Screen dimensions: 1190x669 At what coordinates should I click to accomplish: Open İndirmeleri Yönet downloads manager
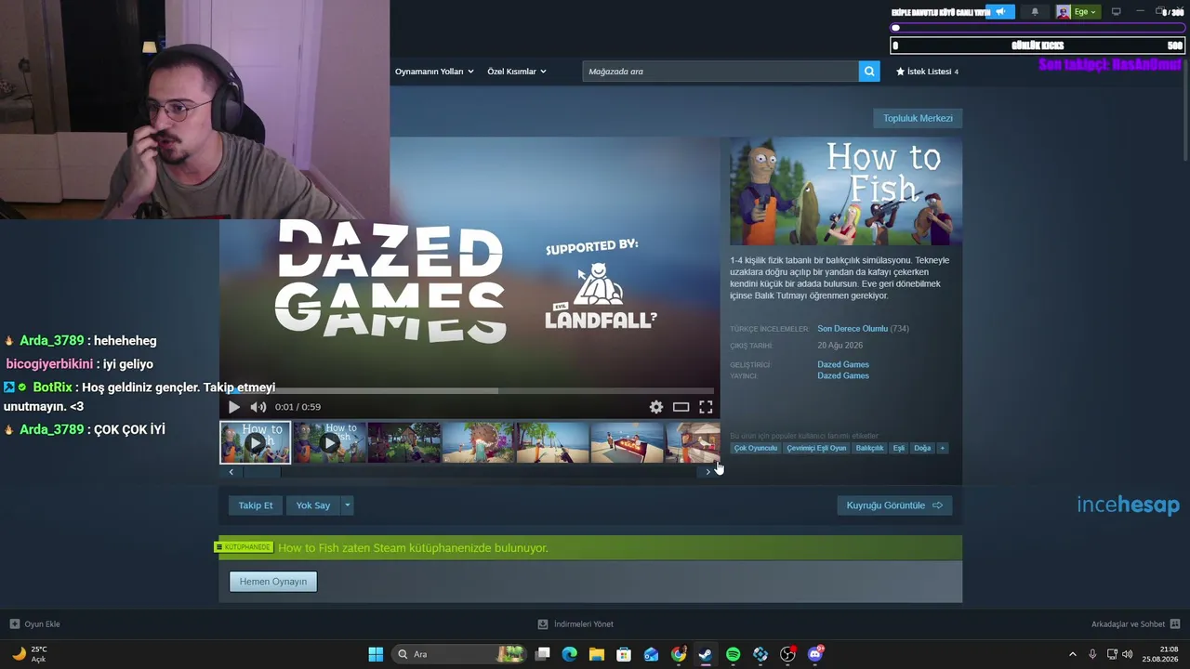point(575,624)
